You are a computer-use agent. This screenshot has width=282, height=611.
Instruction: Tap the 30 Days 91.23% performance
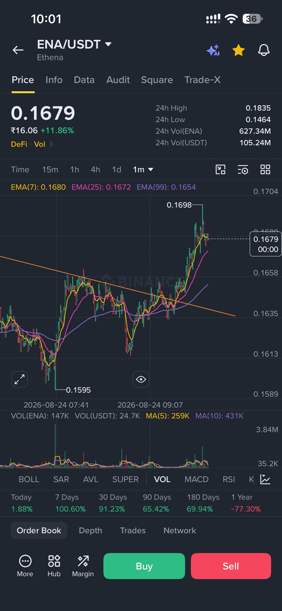pyautogui.click(x=113, y=503)
